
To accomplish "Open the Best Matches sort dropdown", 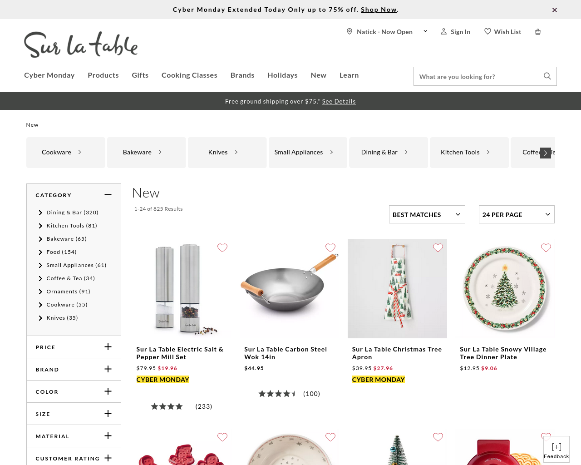I will pos(427,214).
